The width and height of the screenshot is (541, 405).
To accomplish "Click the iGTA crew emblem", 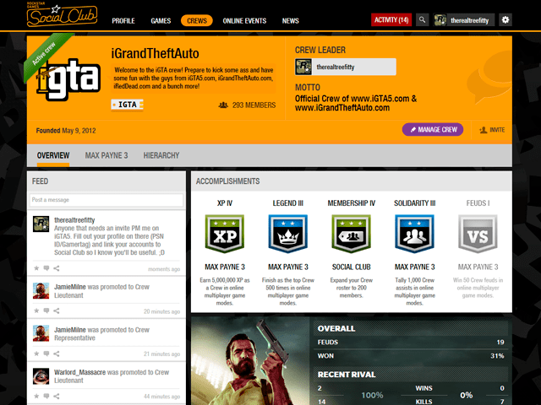I will point(68,79).
